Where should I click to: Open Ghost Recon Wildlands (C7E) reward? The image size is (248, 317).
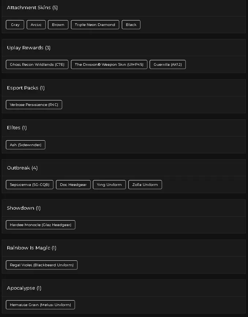coord(37,65)
